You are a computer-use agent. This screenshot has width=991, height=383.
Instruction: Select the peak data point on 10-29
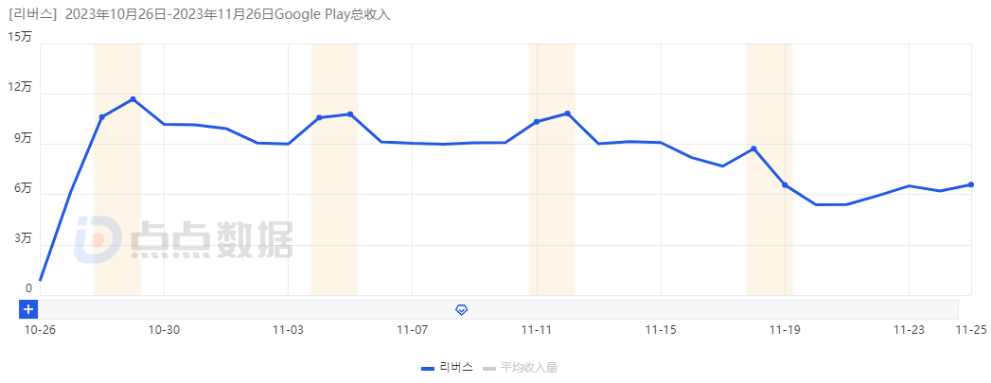click(133, 99)
